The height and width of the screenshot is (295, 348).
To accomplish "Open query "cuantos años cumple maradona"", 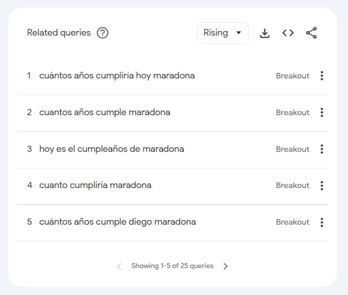I will [104, 113].
